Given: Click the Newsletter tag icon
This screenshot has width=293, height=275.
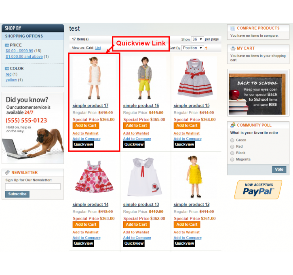Looking at the screenshot, I should coord(7,172).
